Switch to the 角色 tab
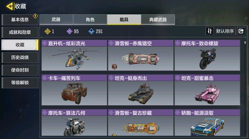Viewport: 249px width, 139px height. 90,19
